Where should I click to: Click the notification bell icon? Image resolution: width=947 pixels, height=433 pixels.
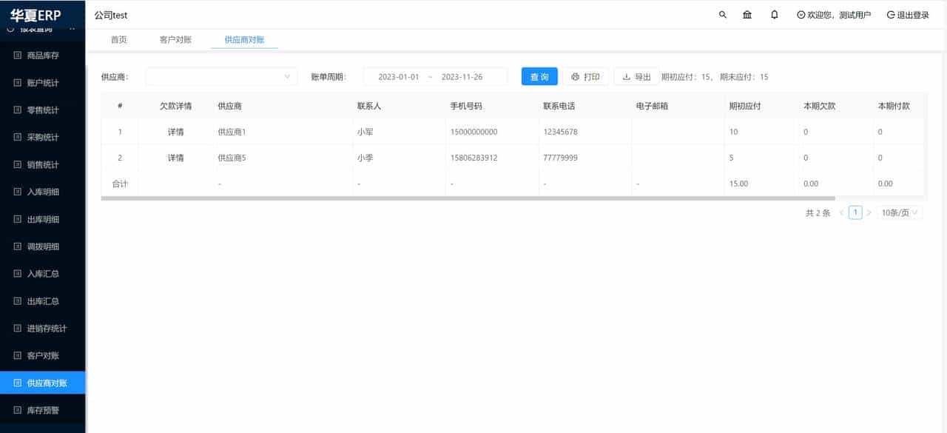(774, 14)
